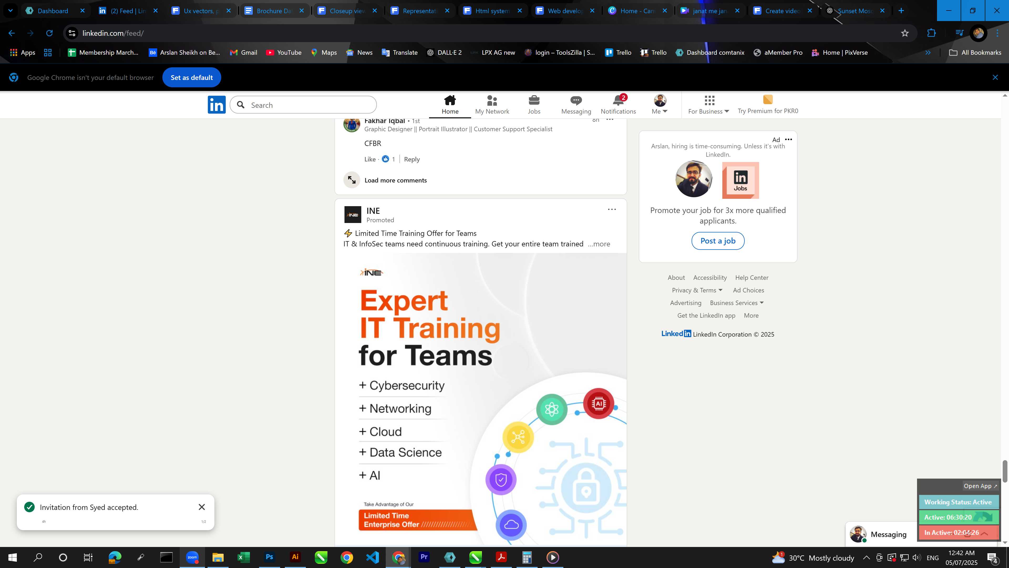Open Visual Studio Code from taskbar
Image resolution: width=1009 pixels, height=568 pixels.
pyautogui.click(x=373, y=557)
